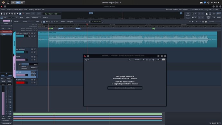Click the MIDI panic exclamation icon
The image size is (222, 125).
click(1, 14)
